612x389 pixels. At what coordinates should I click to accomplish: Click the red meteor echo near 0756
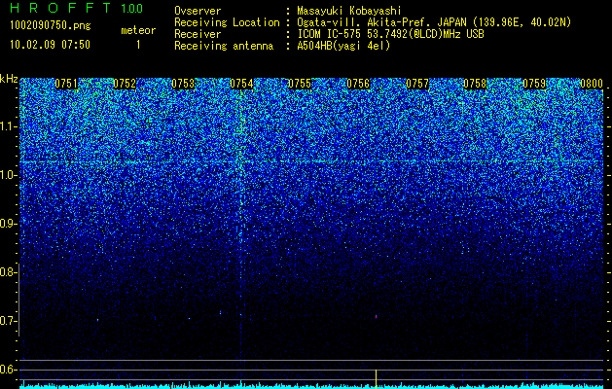376,317
